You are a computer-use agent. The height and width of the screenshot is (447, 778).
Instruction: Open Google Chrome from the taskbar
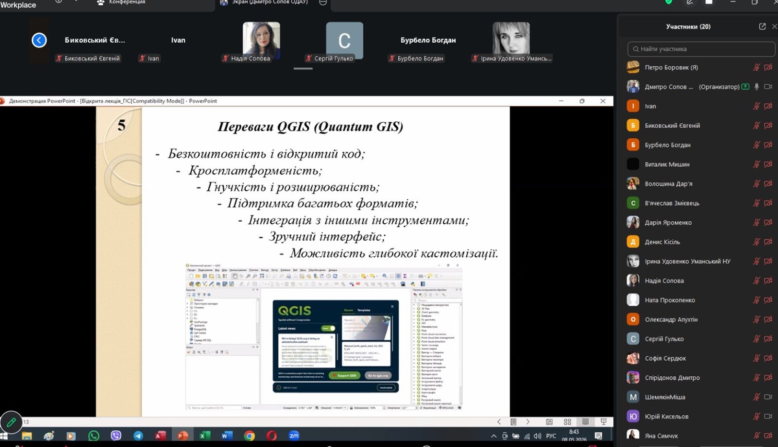[x=250, y=436]
